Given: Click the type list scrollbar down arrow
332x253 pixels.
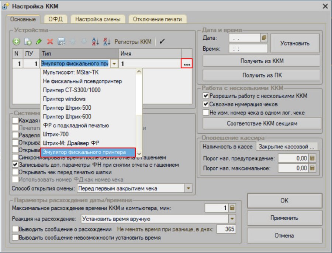Looking at the screenshot, I should click(139, 154).
